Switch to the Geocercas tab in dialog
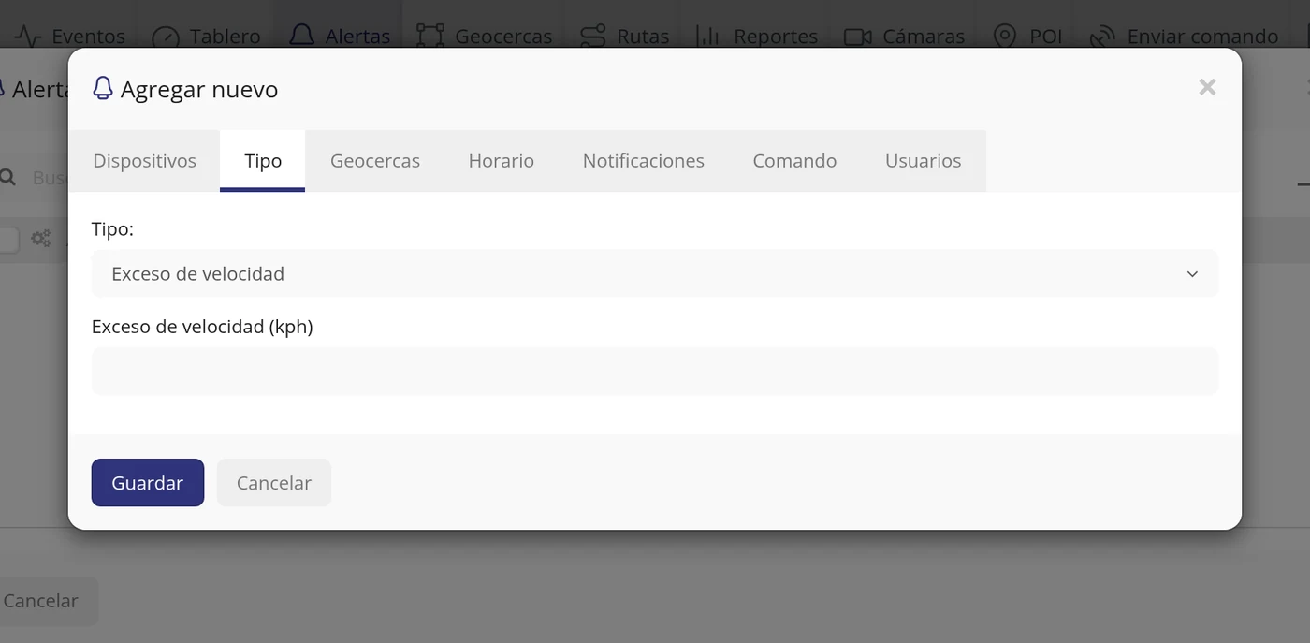This screenshot has width=1310, height=643. [x=375, y=161]
